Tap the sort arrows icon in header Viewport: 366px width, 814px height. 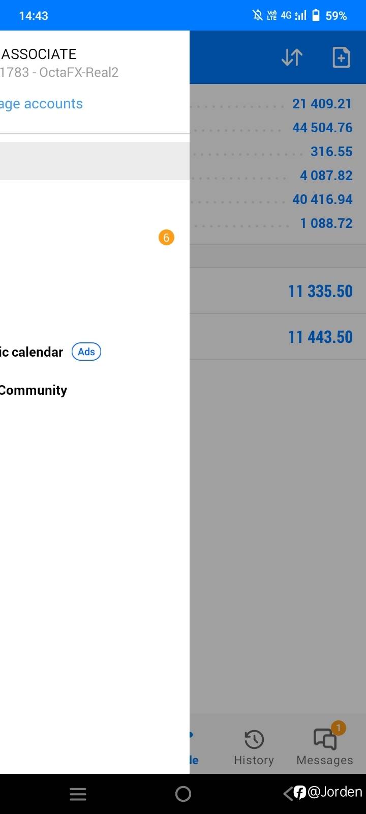[x=292, y=57]
